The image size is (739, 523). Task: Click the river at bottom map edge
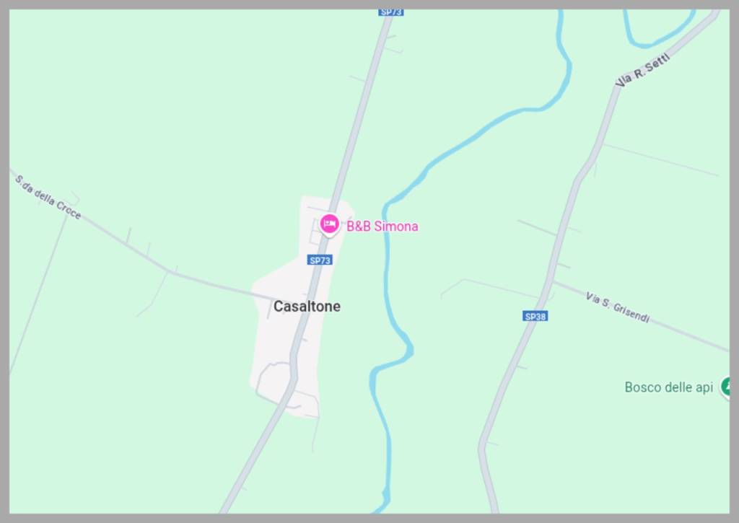coord(384,504)
